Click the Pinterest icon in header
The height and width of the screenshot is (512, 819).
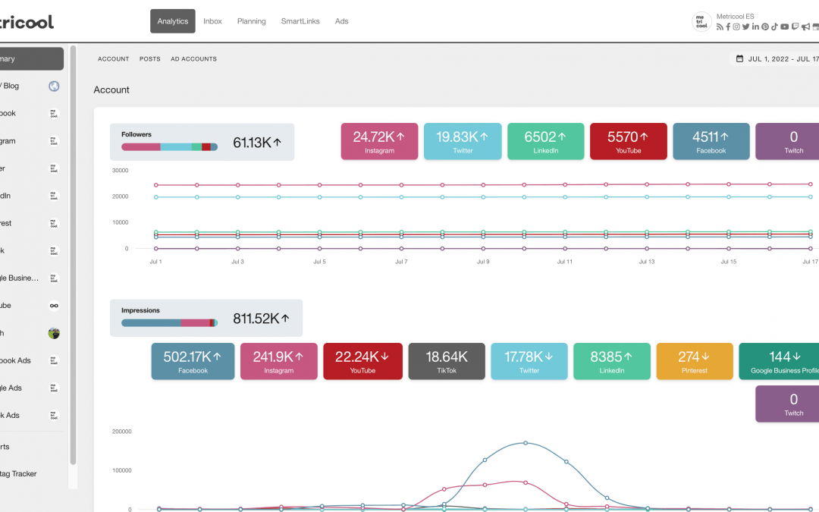[x=765, y=27]
